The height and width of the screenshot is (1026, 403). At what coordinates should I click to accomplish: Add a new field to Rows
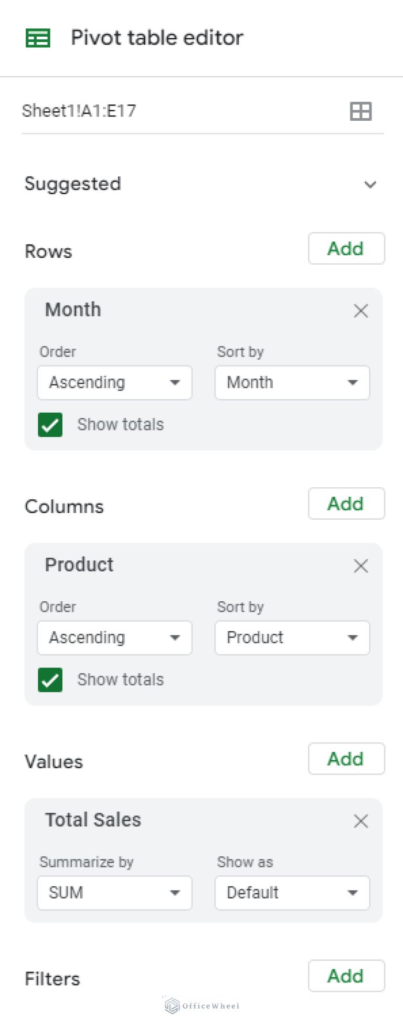coord(346,248)
